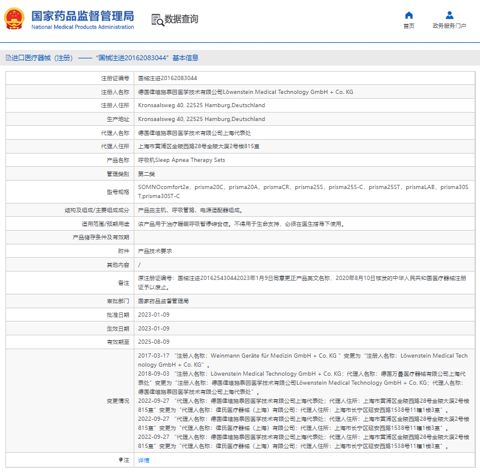Click the 产品储存条件及有效期 label
Image resolution: width=480 pixels, height=472 pixels.
pyautogui.click(x=101, y=237)
